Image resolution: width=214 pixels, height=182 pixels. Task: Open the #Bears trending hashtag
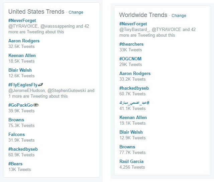coord(15,164)
